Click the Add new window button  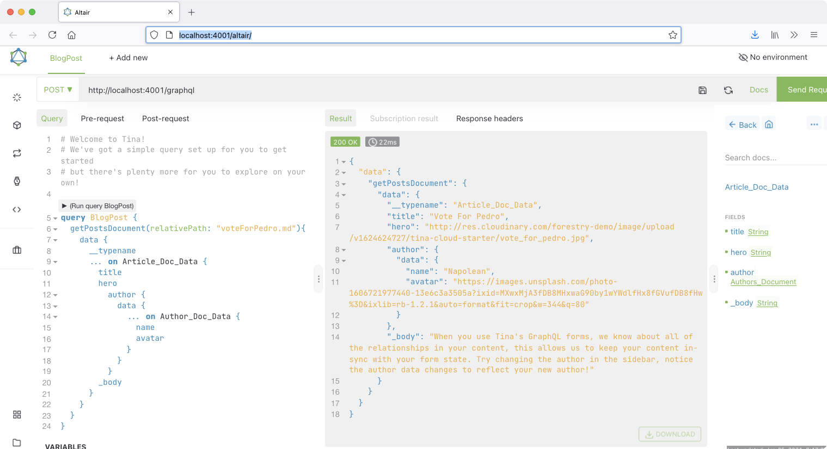coord(128,58)
